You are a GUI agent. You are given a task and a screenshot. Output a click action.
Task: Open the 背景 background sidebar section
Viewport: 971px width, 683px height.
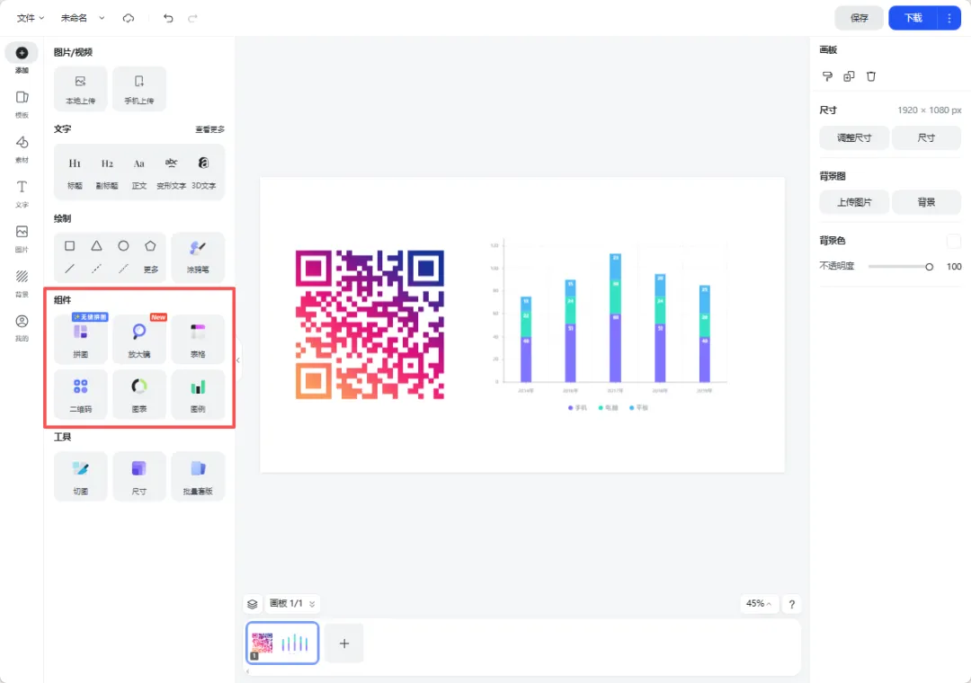click(22, 283)
